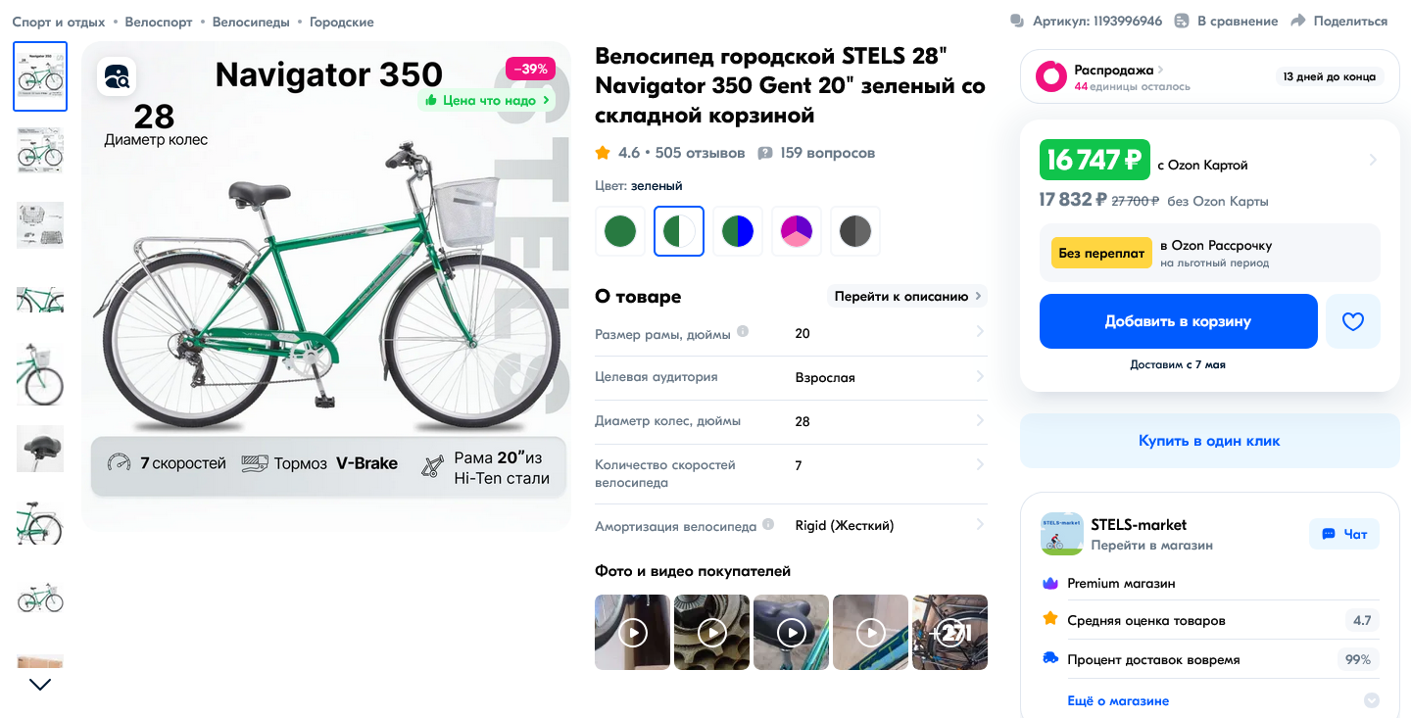Play the first customer video thumbnail
1411x718 pixels.
[633, 633]
